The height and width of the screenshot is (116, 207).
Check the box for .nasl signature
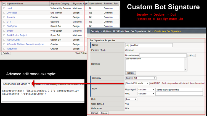(x=4, y=8)
